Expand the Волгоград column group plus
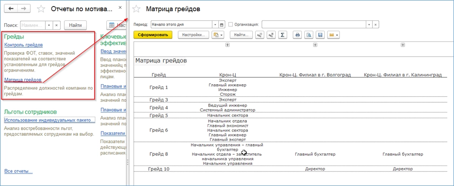Screen dimensions: 454x186 pos(315,45)
